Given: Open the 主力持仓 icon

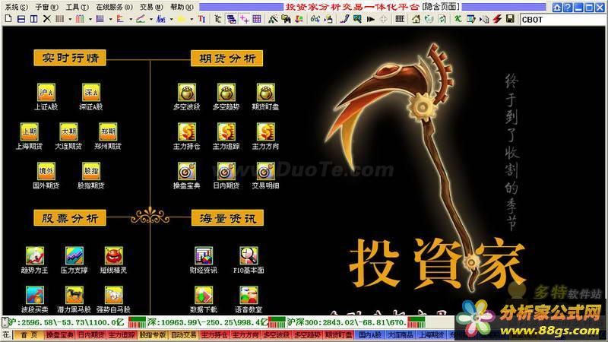Looking at the screenshot, I should pos(187,131).
